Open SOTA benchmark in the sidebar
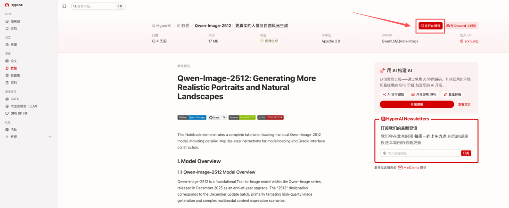The height and width of the screenshot is (208, 509). (15, 99)
